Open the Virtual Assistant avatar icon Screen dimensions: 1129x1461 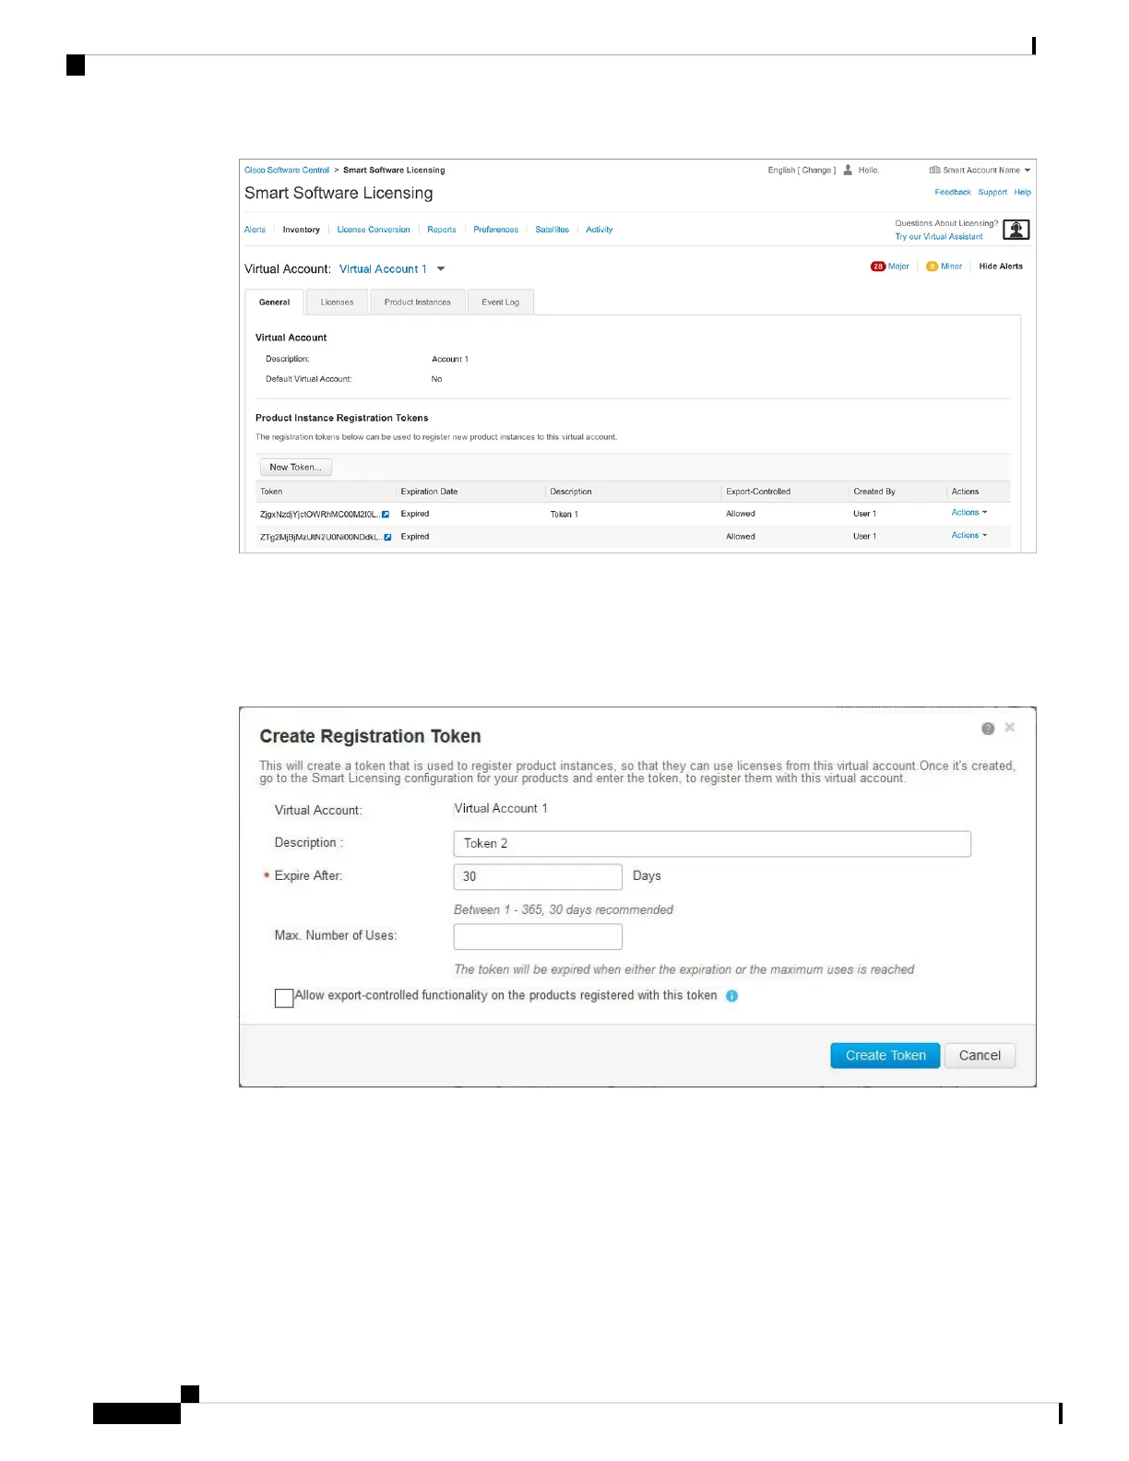click(x=1016, y=230)
